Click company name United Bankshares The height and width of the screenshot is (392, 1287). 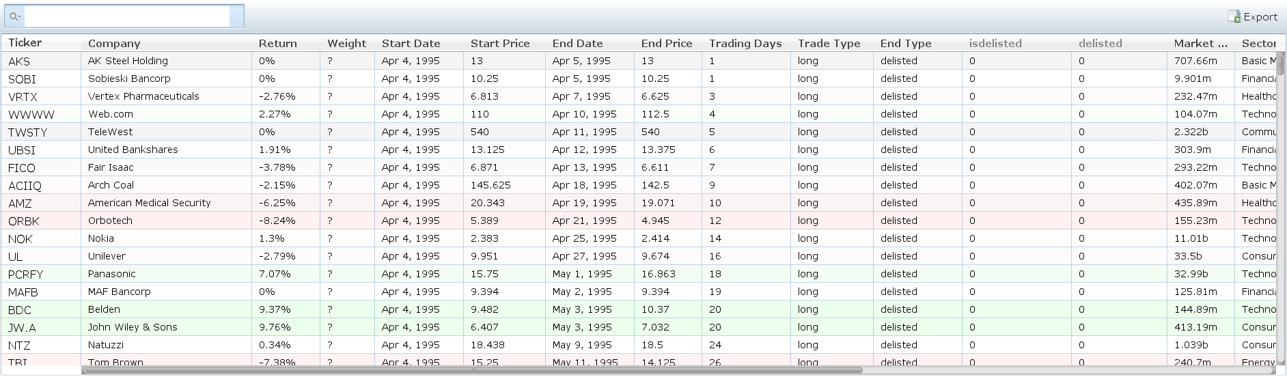pyautogui.click(x=133, y=150)
